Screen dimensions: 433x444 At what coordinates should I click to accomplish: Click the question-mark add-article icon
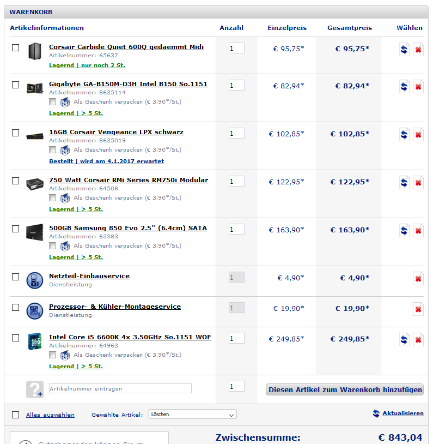(x=35, y=389)
